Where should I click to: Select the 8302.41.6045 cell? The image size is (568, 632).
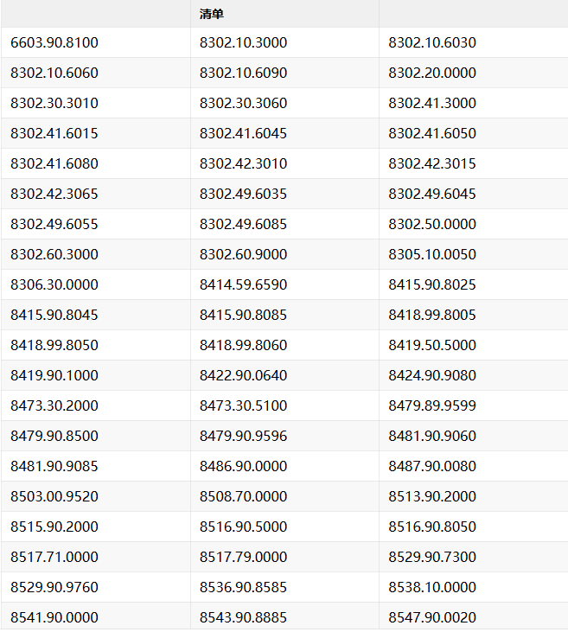[243, 133]
